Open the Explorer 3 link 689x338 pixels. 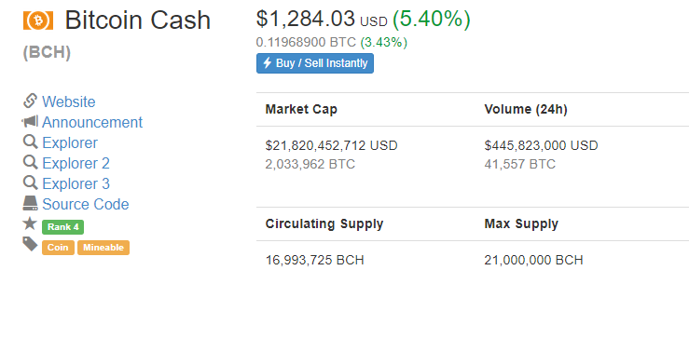[x=76, y=183]
